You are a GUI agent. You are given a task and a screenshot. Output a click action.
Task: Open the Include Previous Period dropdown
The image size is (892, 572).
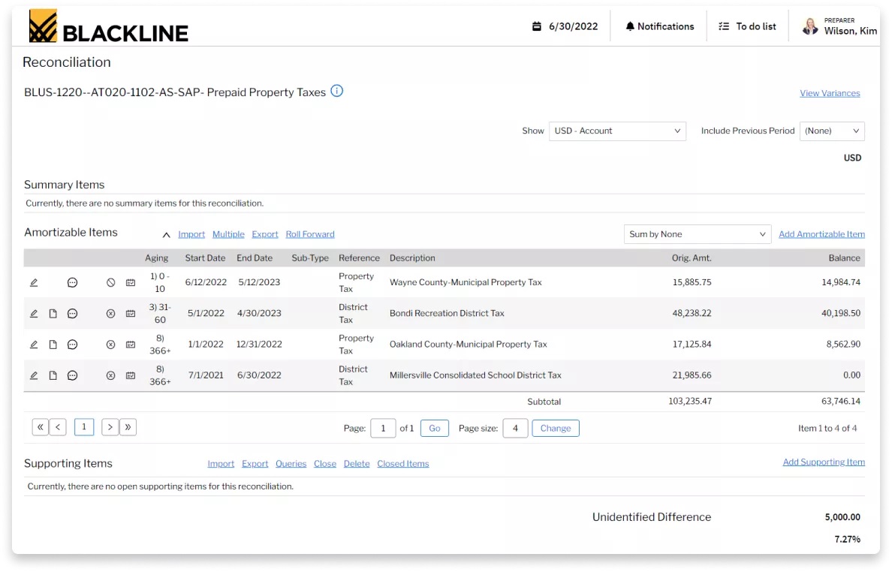click(x=832, y=131)
